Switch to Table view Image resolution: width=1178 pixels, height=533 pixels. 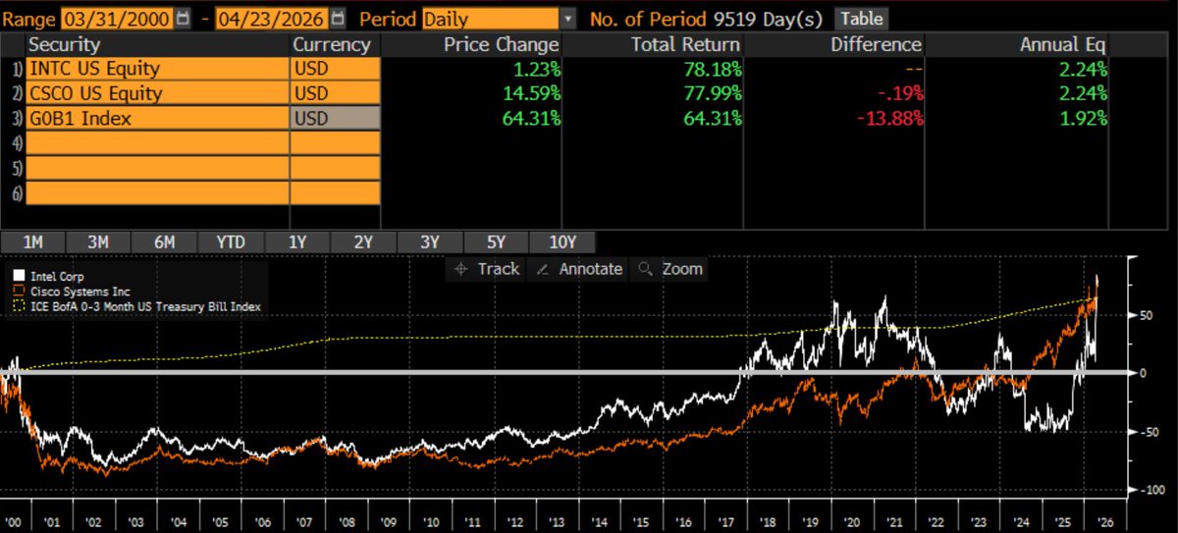pyautogui.click(x=862, y=19)
